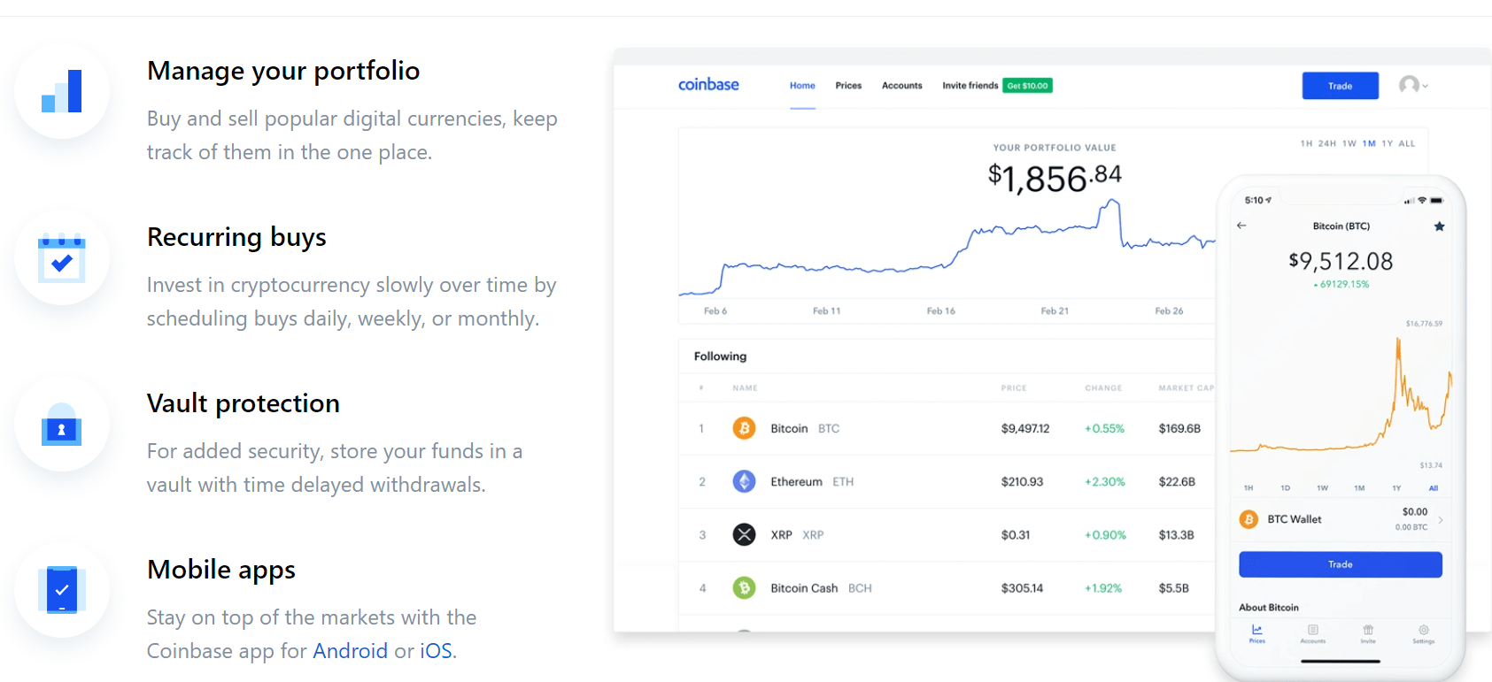Expand the BTC Wallet row chevron
The width and height of the screenshot is (1492, 682).
pos(1441,520)
